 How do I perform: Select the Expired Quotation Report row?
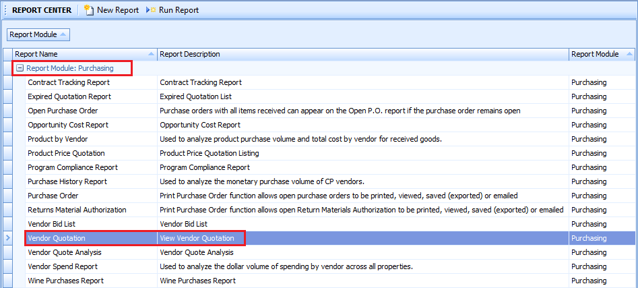(69, 96)
